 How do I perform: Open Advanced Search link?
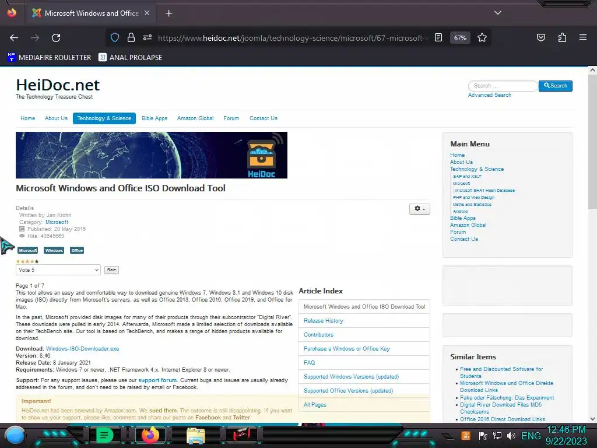(x=490, y=95)
